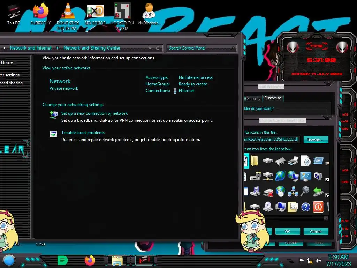Open the advanced sharing sidebar link
The height and width of the screenshot is (268, 357).
coord(11,83)
